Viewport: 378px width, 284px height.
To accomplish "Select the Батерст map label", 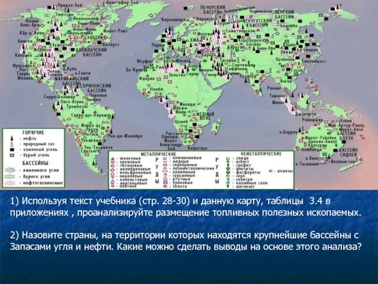I will coord(111,44).
